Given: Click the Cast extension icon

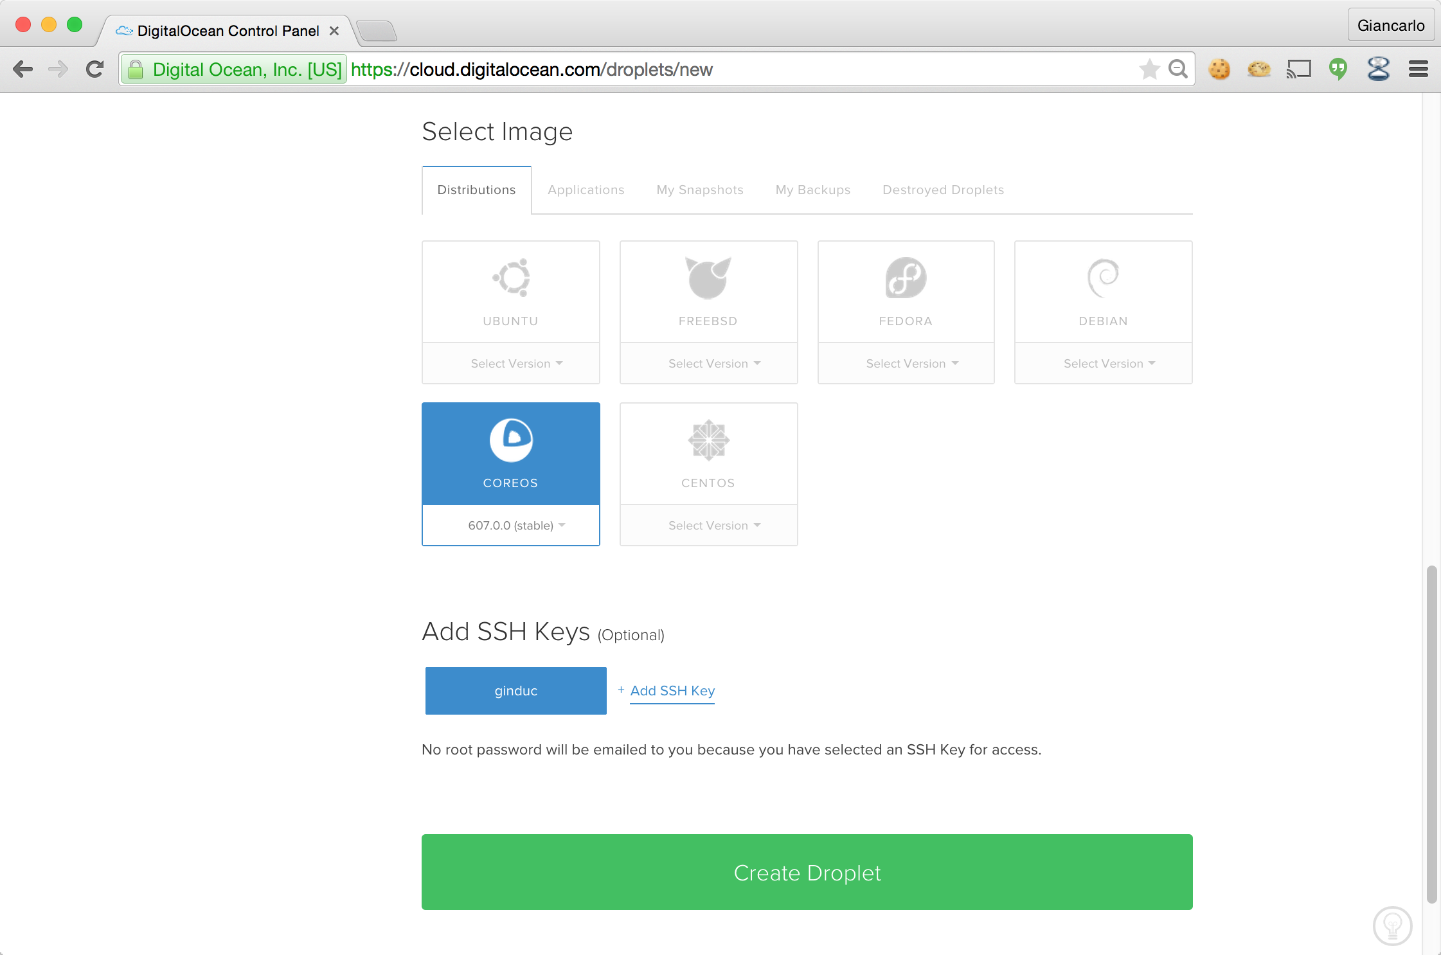Looking at the screenshot, I should (x=1299, y=69).
